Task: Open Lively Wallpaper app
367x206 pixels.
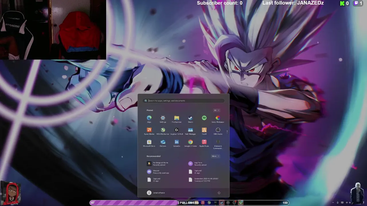Action: (218, 119)
